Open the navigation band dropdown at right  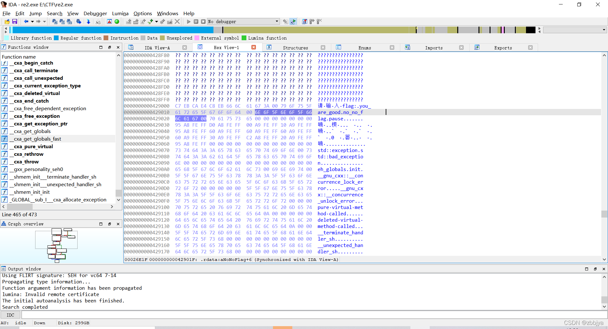point(604,30)
